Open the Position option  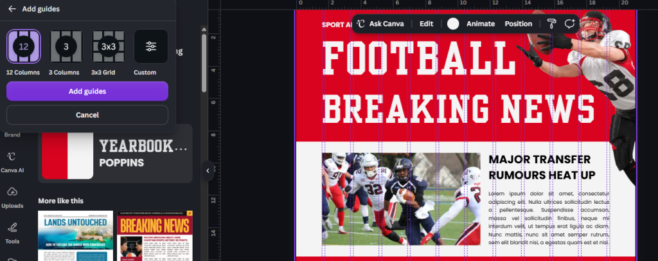[519, 24]
